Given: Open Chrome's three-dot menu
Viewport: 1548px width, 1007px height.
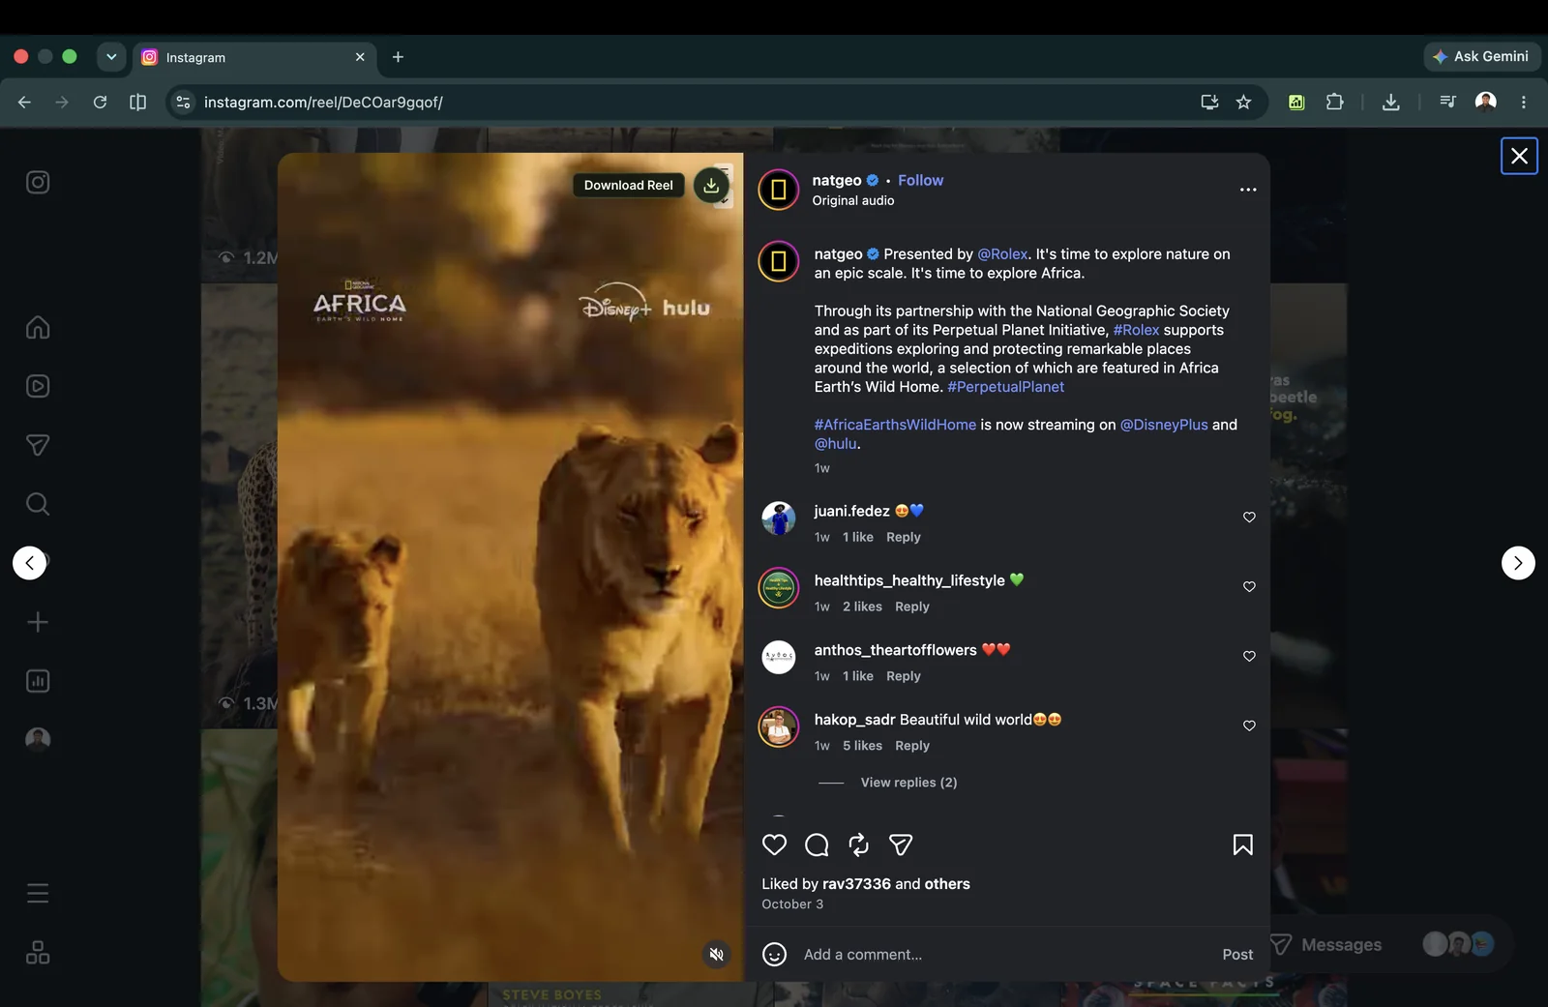Looking at the screenshot, I should click(1524, 102).
